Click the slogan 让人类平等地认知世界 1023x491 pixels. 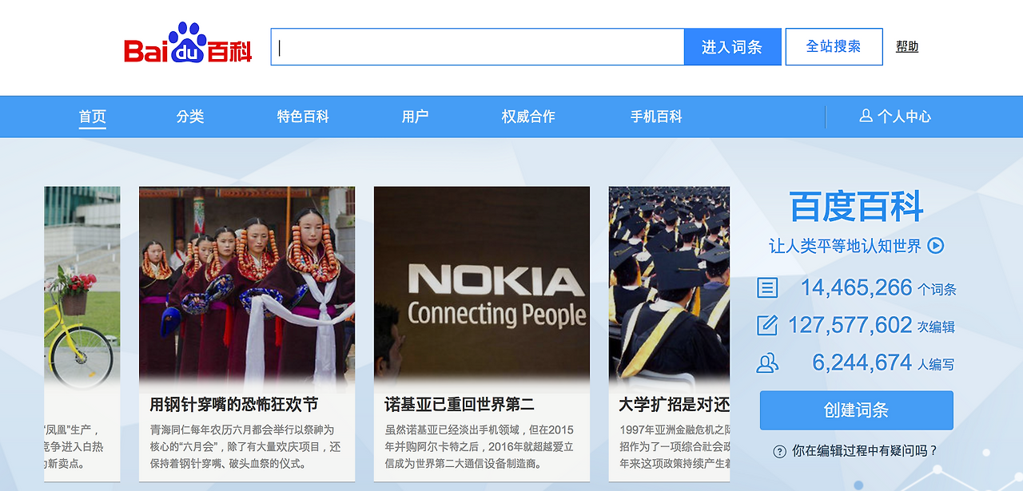click(x=845, y=246)
